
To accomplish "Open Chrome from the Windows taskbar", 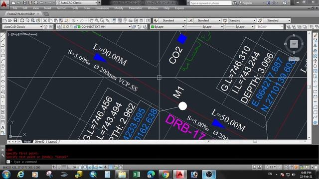I will pyautogui.click(x=165, y=175).
